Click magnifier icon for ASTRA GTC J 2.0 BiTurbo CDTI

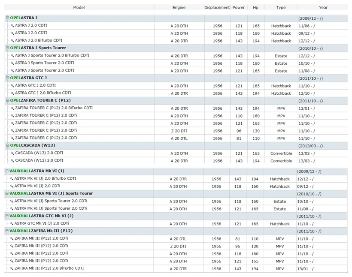(x=12, y=93)
